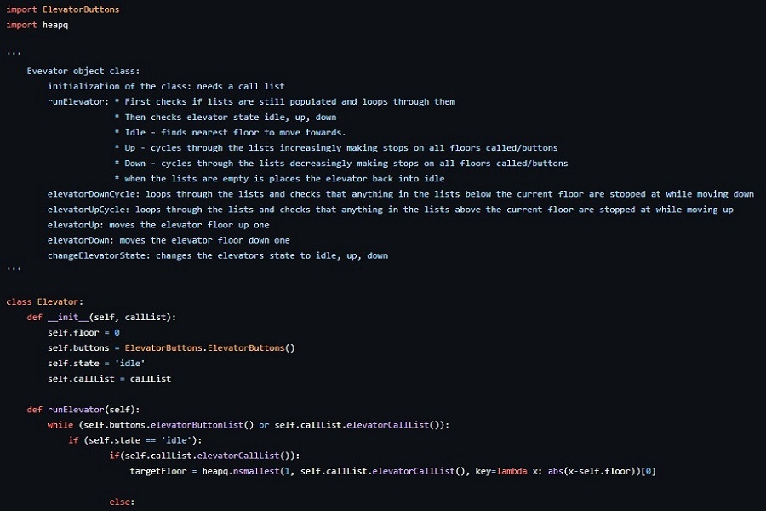Click the 'class Elevator:' declaration
766x511 pixels.
click(x=45, y=301)
